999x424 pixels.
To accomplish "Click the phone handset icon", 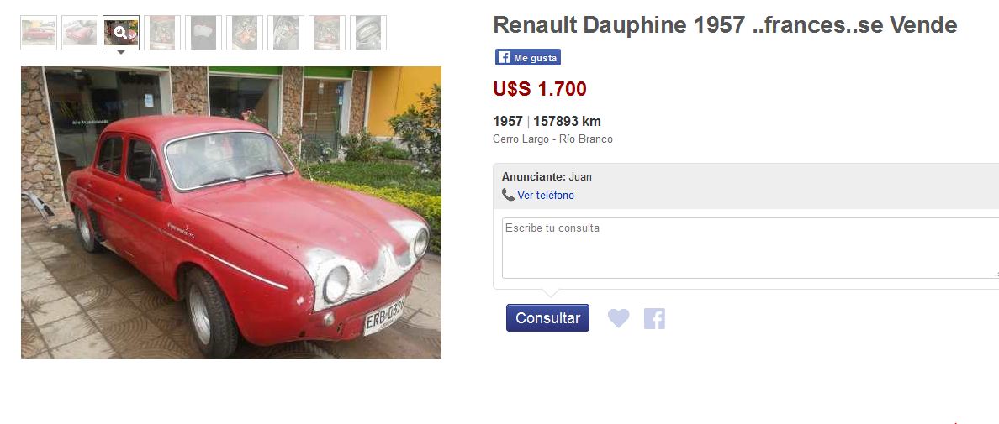I will click(508, 195).
